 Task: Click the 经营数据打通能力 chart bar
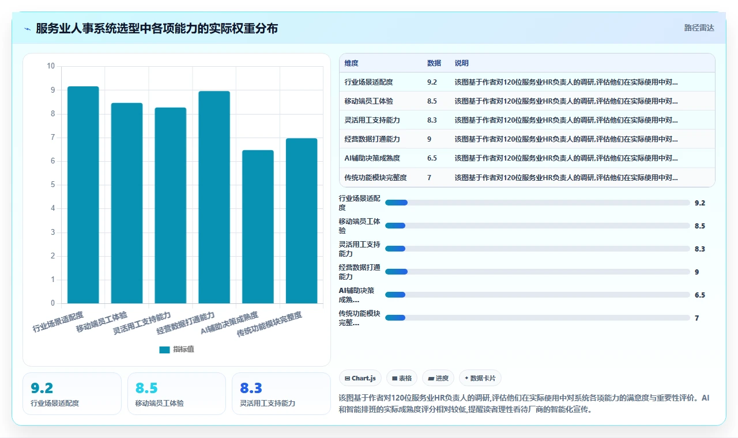[x=214, y=197]
